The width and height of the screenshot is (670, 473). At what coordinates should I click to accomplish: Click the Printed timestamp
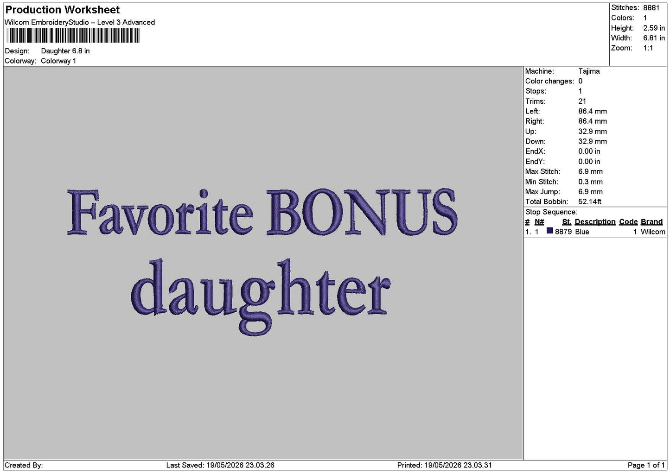click(x=444, y=465)
